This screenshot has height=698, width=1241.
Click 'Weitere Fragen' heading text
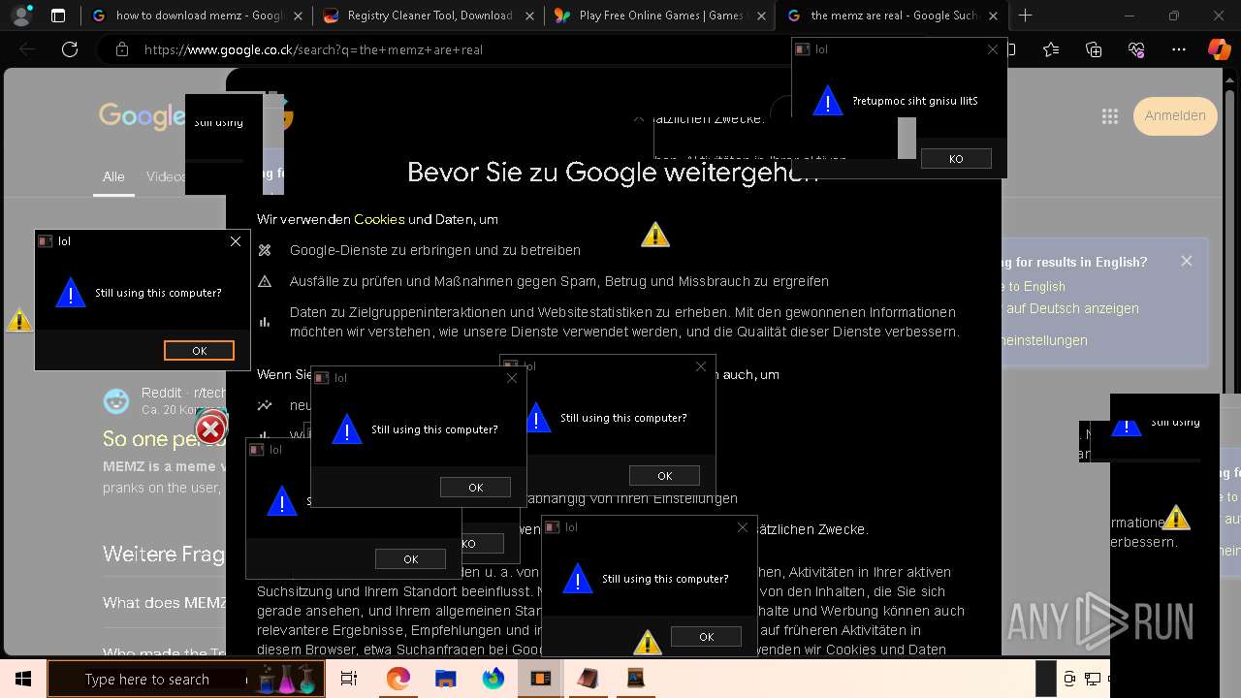164,554
